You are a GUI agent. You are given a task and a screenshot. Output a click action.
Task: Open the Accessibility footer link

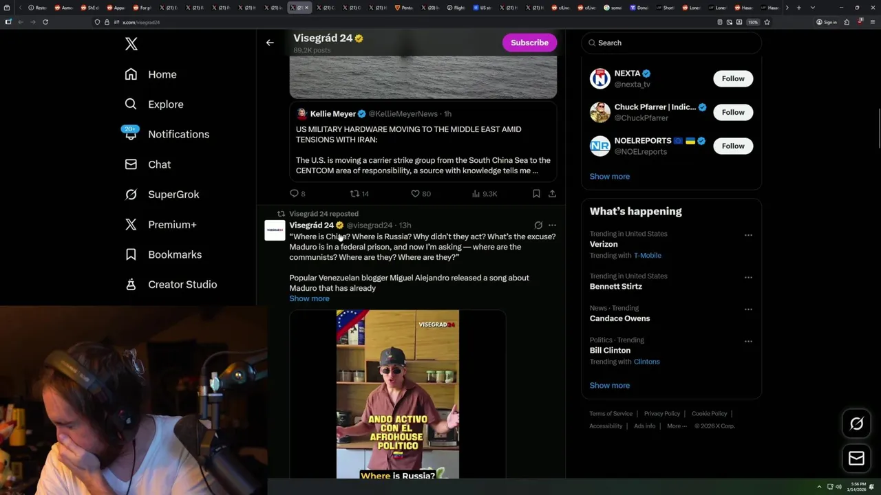pos(606,426)
